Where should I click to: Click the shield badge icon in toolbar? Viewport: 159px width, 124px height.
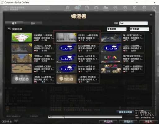[125, 8]
